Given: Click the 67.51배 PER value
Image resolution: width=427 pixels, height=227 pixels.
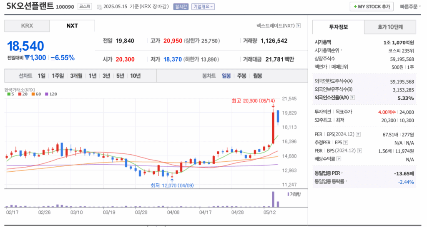Looking at the screenshot, I should click(390, 135).
